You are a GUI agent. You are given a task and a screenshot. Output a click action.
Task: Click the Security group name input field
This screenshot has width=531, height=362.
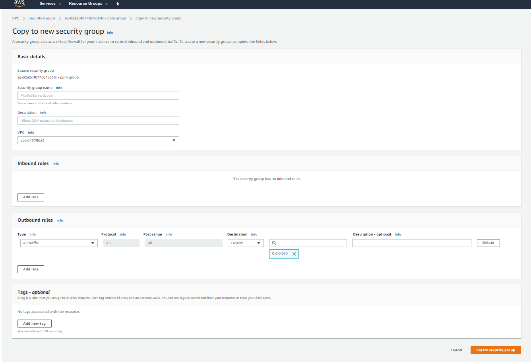tap(98, 95)
